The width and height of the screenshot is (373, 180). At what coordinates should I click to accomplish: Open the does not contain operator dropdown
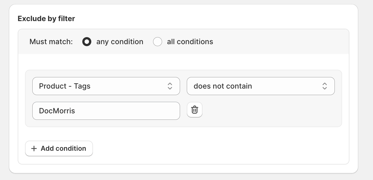261,86
